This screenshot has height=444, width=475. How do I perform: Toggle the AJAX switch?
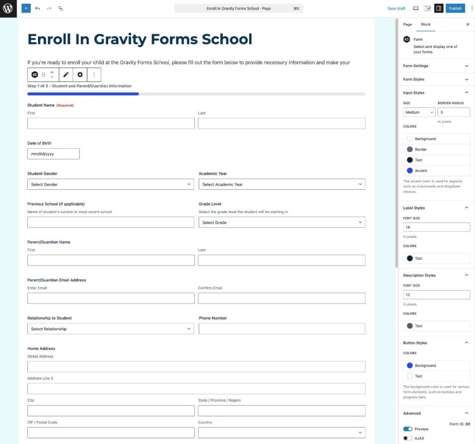(x=408, y=438)
